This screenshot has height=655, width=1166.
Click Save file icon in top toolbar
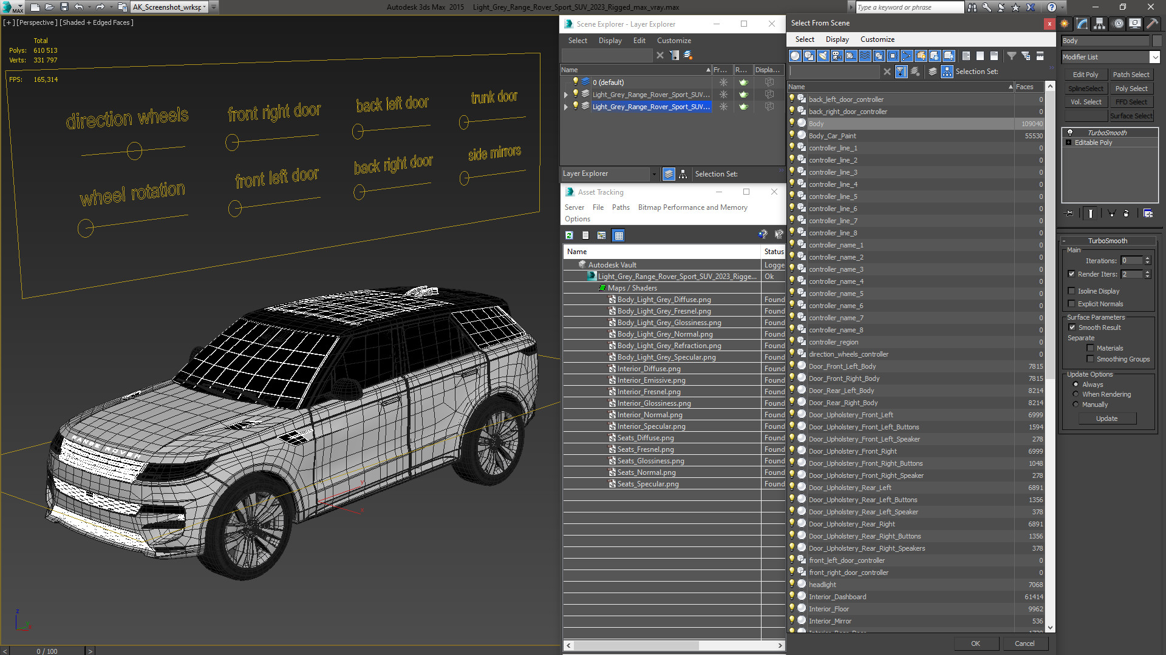pos(64,7)
